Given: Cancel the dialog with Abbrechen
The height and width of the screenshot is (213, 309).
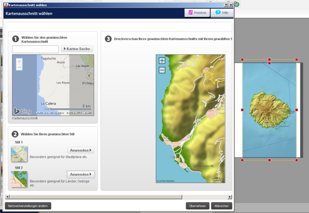Looking at the screenshot, I should pos(221,206).
